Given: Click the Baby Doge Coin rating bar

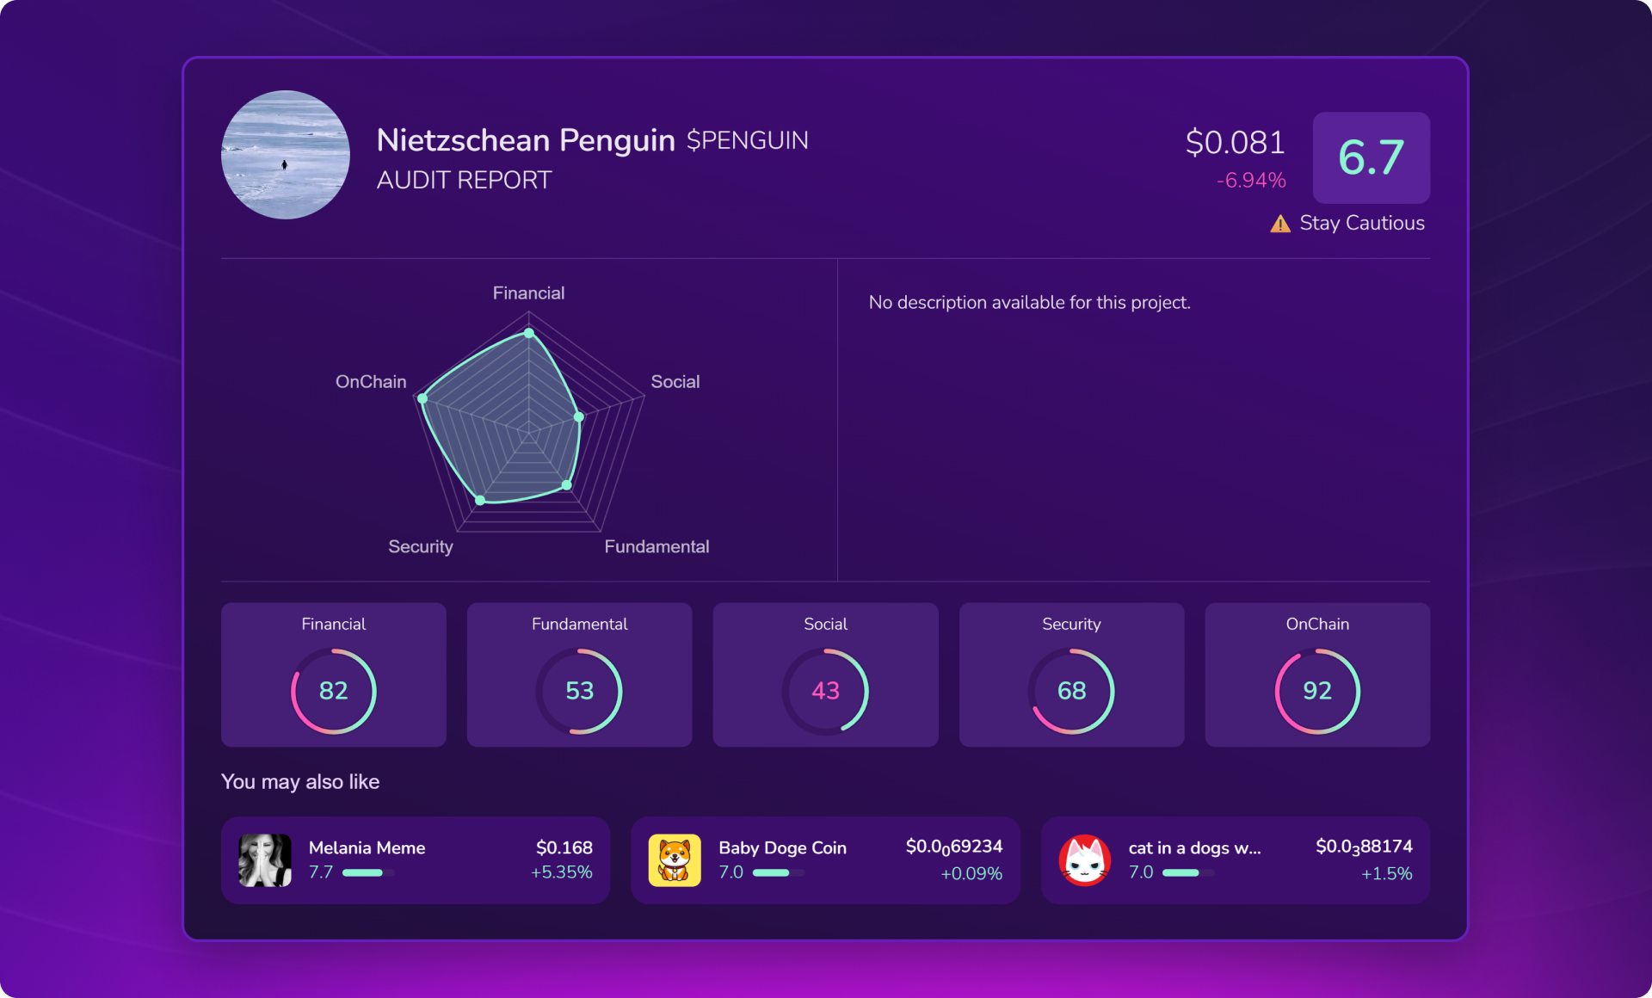Looking at the screenshot, I should [778, 873].
